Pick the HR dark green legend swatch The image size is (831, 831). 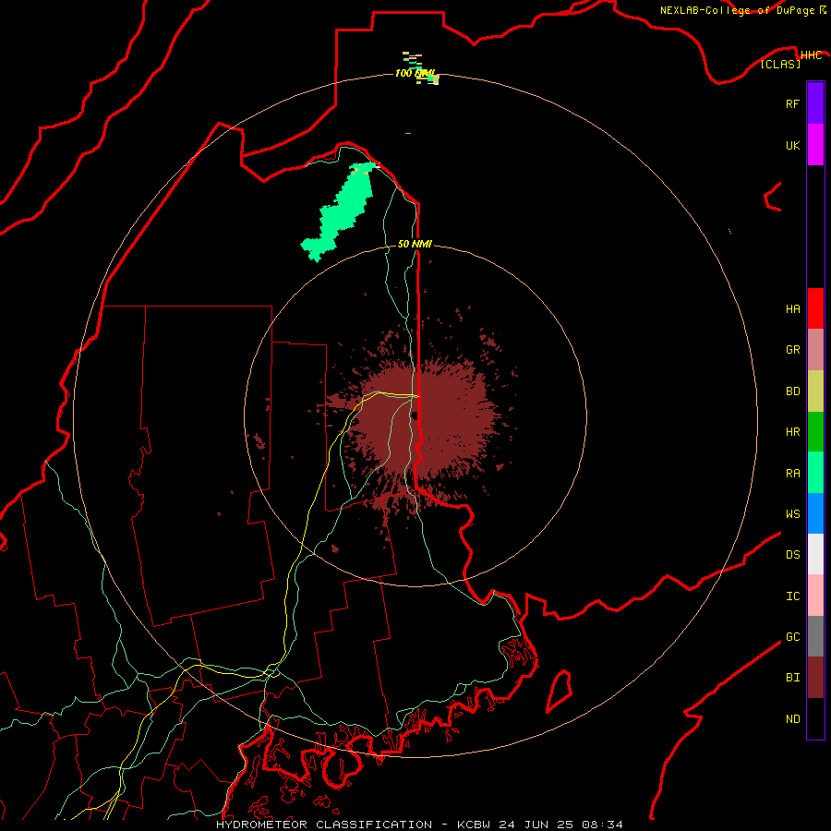pyautogui.click(x=815, y=432)
